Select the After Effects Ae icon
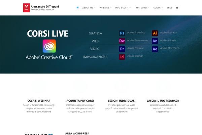 pyautogui.click(x=155, y=49)
